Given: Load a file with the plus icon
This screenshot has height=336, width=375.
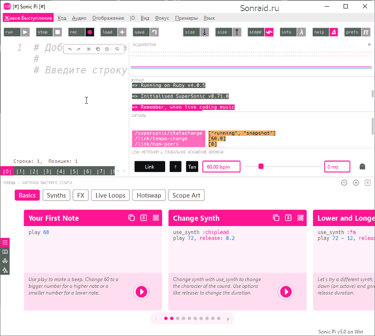Looking at the screenshot, I should (122, 32).
